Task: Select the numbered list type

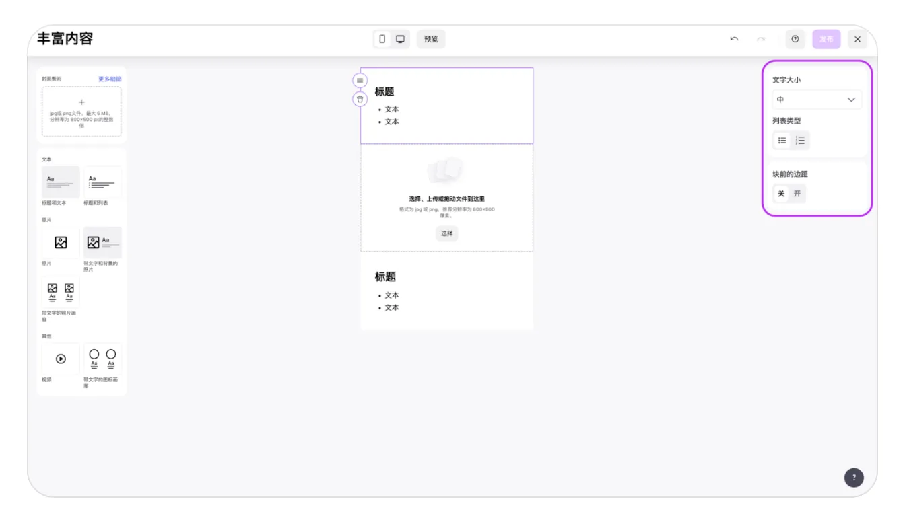Action: (x=800, y=141)
